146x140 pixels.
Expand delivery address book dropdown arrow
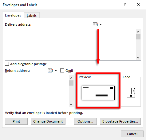(x=101, y=24)
